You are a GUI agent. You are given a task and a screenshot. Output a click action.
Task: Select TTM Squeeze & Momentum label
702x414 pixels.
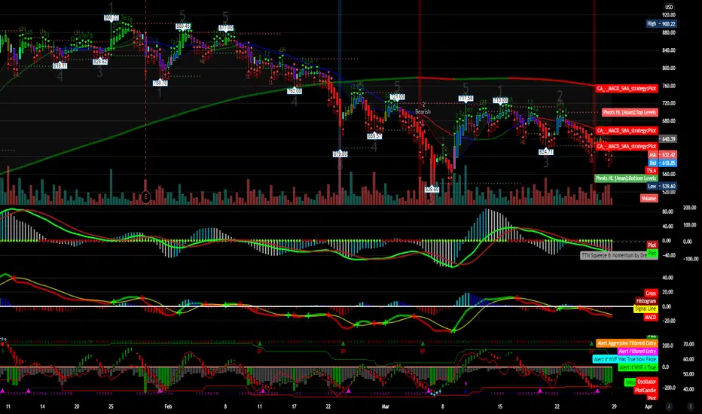pyautogui.click(x=614, y=255)
